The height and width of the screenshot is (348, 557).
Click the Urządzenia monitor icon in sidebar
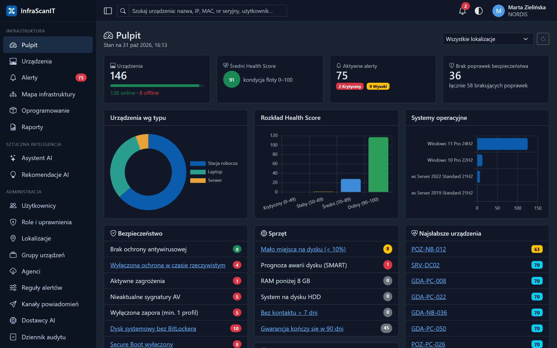(13, 61)
